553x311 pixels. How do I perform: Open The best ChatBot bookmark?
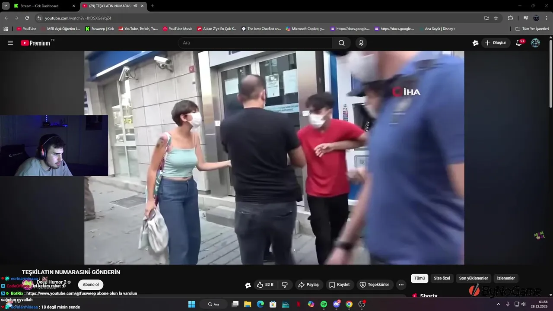261,29
